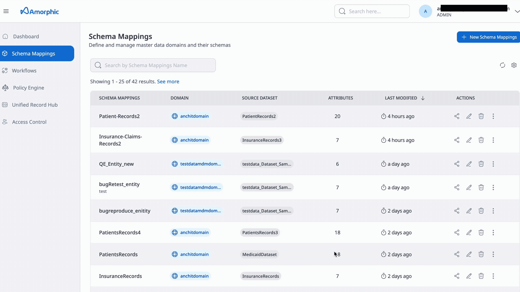Go to the Dashboard via its sidebar icon

(5, 36)
